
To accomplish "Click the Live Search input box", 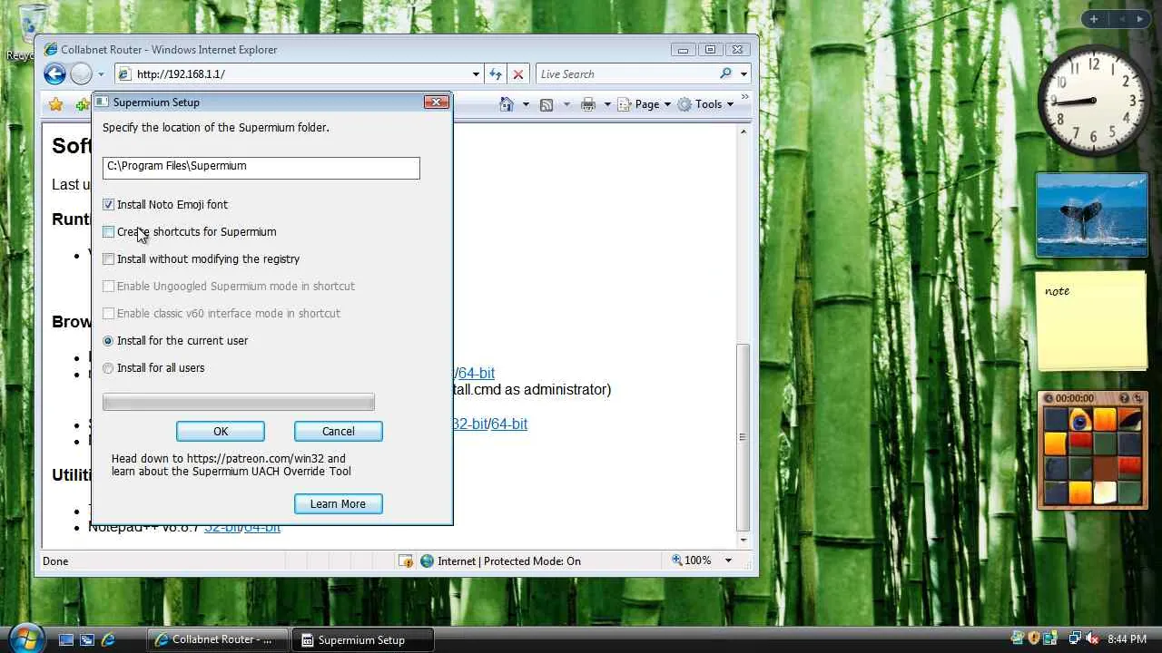I will 626,74.
